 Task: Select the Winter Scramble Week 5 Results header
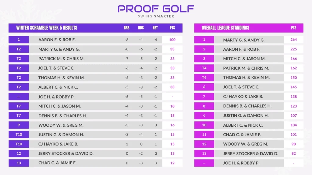(x=47, y=28)
